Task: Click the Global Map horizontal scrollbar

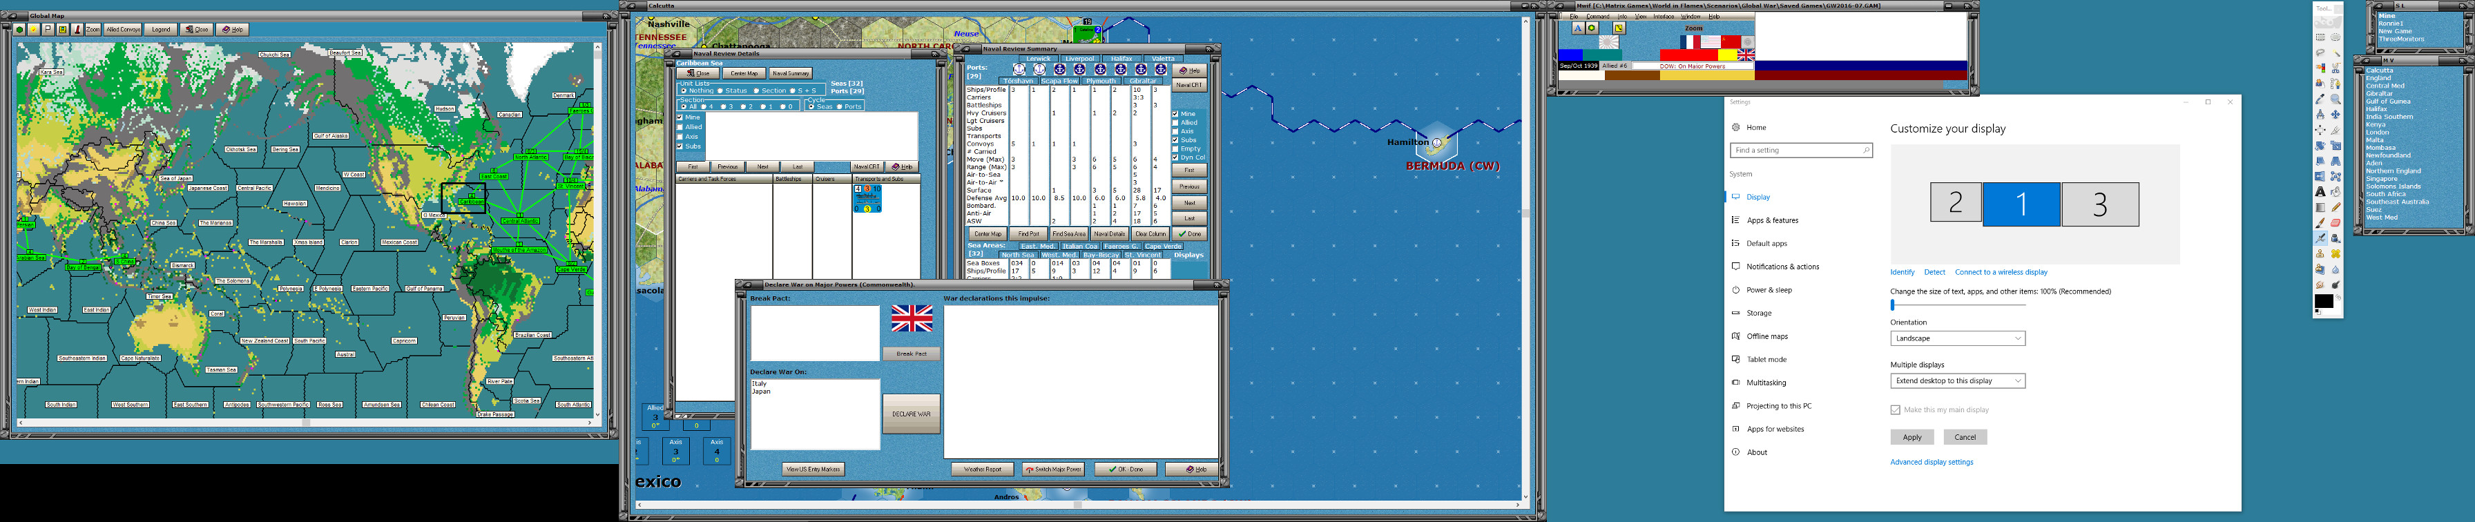Action: click(307, 422)
